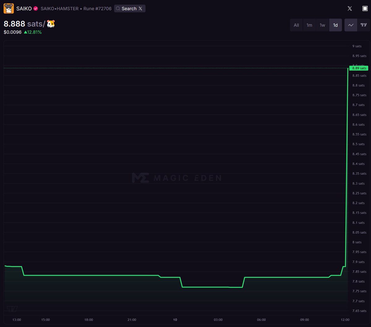Click the 12.81% gain indicator
This screenshot has width=371, height=327.
click(x=32, y=32)
